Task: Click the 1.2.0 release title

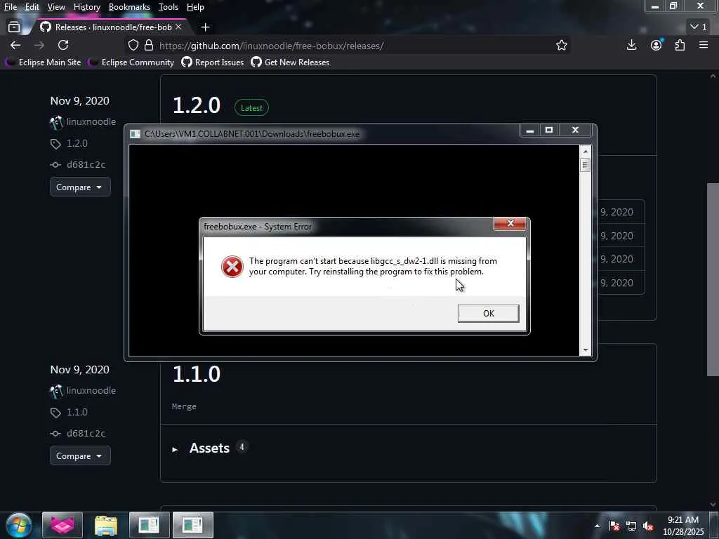Action: pos(197,105)
